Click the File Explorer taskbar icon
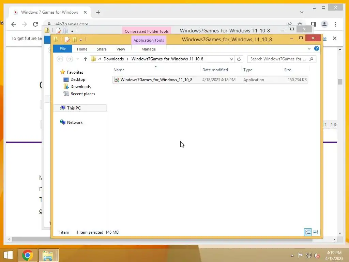Screen dimensions: 349x262 click(48, 255)
